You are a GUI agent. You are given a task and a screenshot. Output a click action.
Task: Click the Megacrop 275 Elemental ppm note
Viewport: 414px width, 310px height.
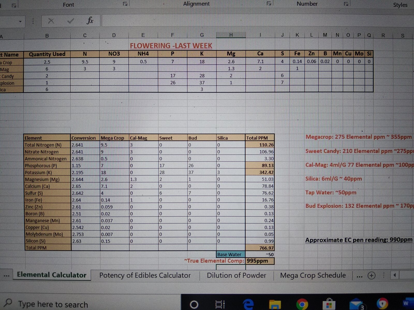359,137
